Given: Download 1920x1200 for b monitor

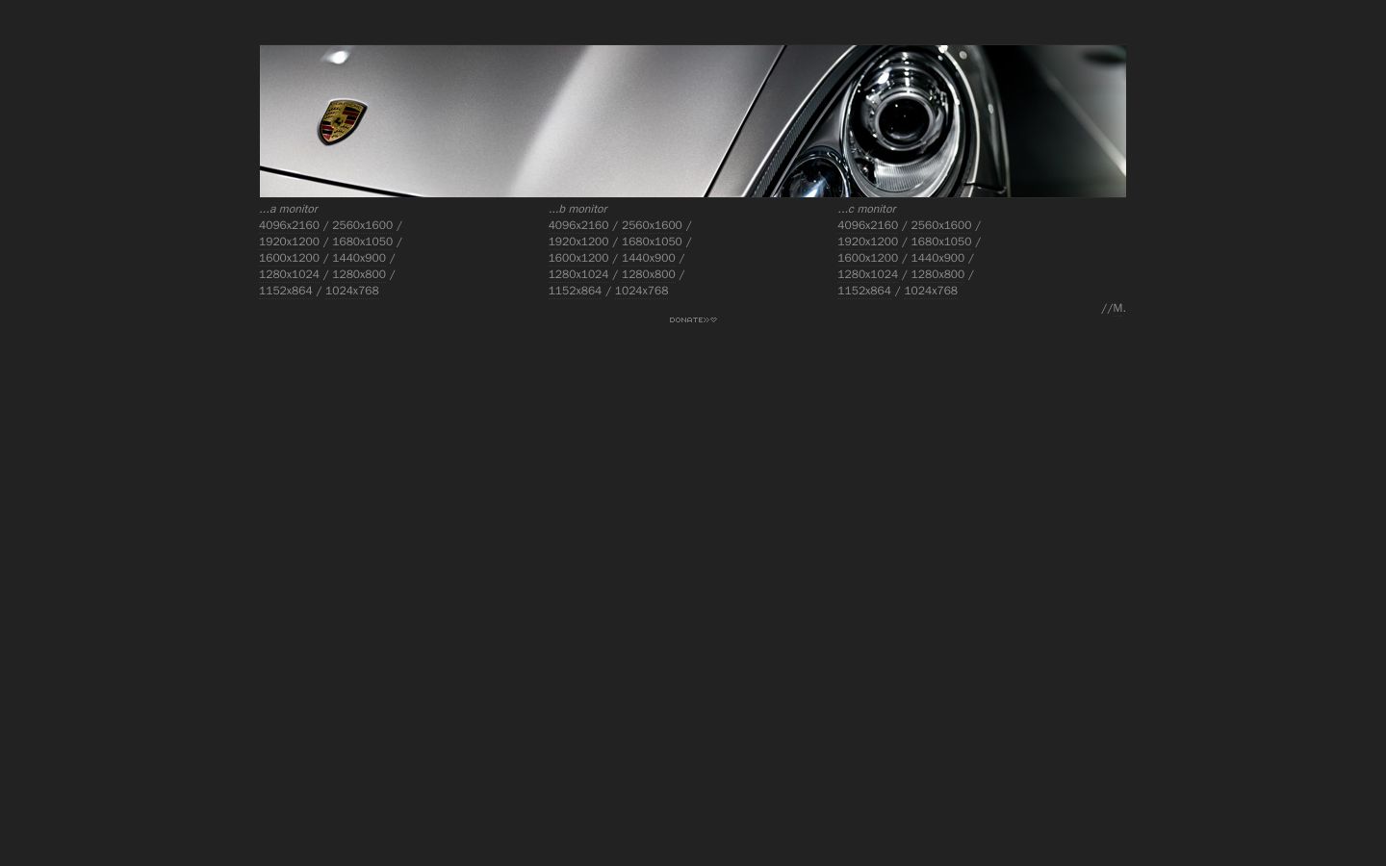Looking at the screenshot, I should point(578,242).
